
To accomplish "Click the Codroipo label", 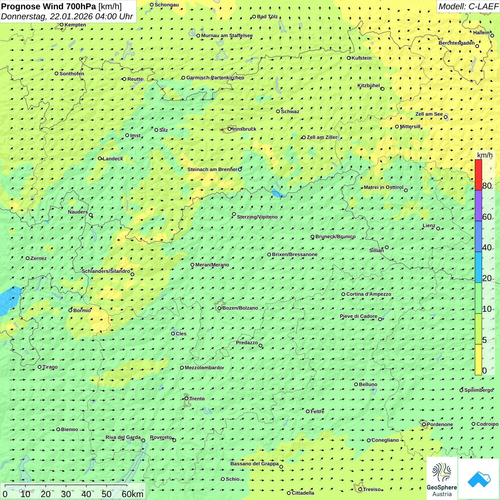I will tap(487, 424).
